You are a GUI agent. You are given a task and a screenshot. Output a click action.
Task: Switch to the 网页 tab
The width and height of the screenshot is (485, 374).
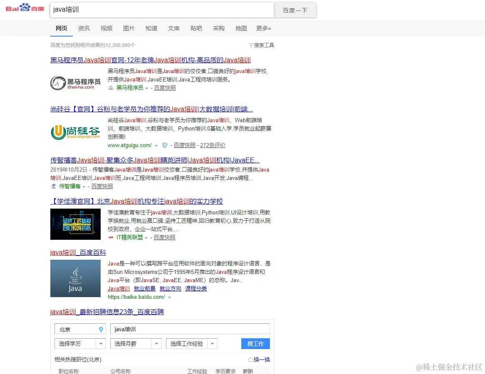(62, 28)
